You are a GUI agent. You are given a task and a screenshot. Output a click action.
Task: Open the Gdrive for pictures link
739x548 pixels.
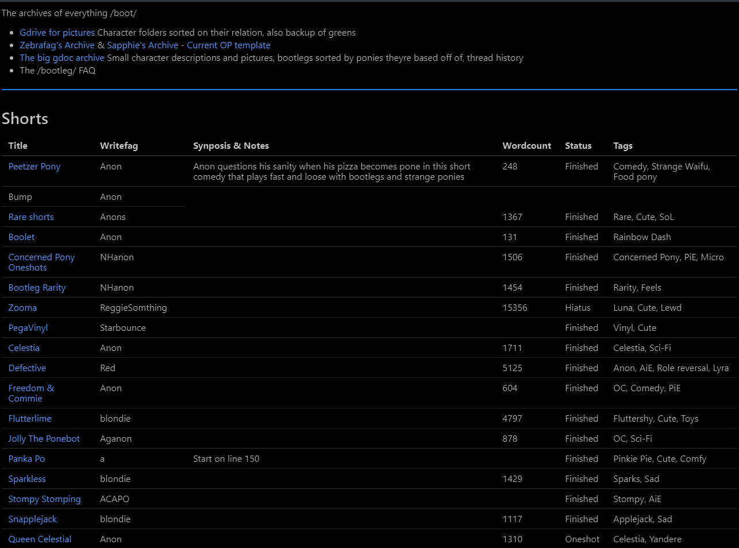point(57,33)
